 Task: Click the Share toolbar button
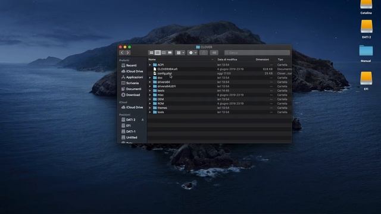204,53
